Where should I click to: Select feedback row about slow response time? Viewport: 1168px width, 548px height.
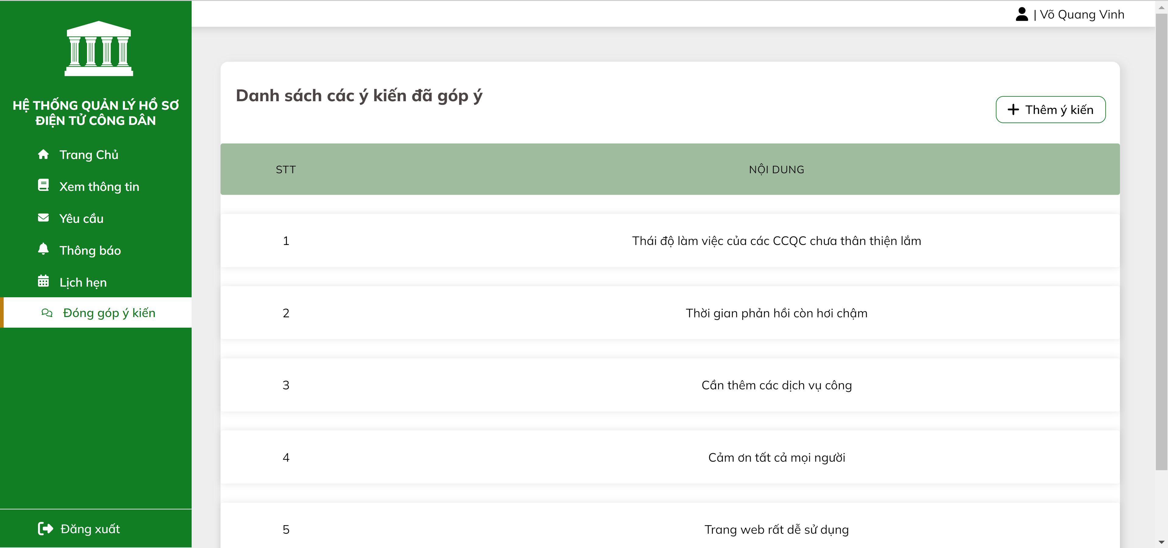coord(776,312)
